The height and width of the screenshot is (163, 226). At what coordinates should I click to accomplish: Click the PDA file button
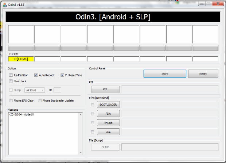[x=108, y=114]
